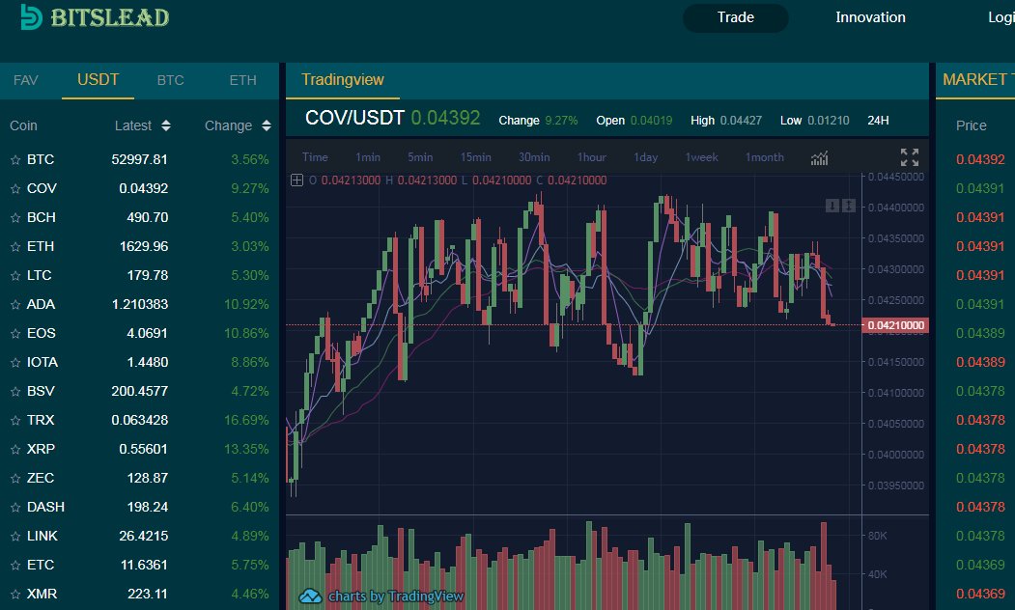Favorite BCH with its star icon
The width and height of the screenshot is (1015, 610).
pos(15,218)
